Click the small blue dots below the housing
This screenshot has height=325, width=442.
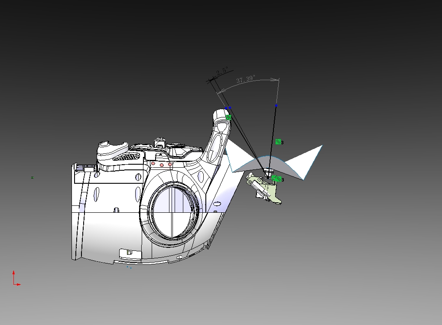coord(129,267)
